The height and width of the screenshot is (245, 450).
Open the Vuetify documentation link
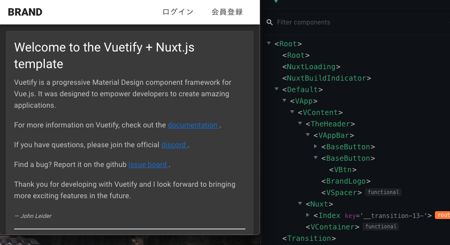tap(193, 125)
